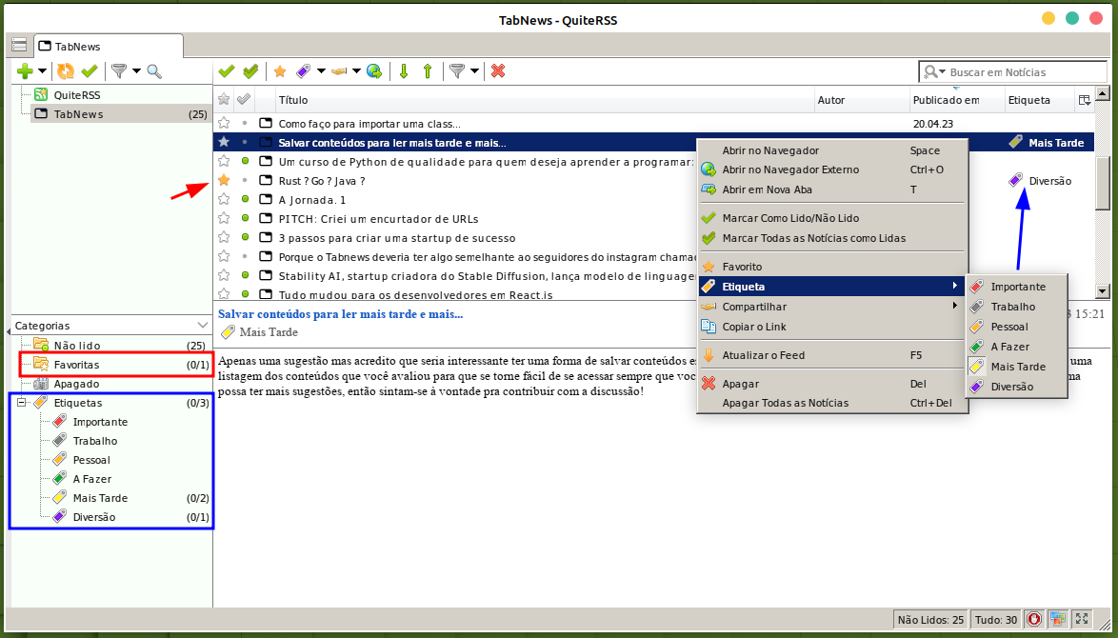
Task: Expand the 'Compartilhar' submenu
Action: pyautogui.click(x=832, y=307)
